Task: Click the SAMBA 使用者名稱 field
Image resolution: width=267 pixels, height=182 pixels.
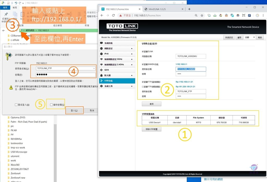Action: [191, 69]
